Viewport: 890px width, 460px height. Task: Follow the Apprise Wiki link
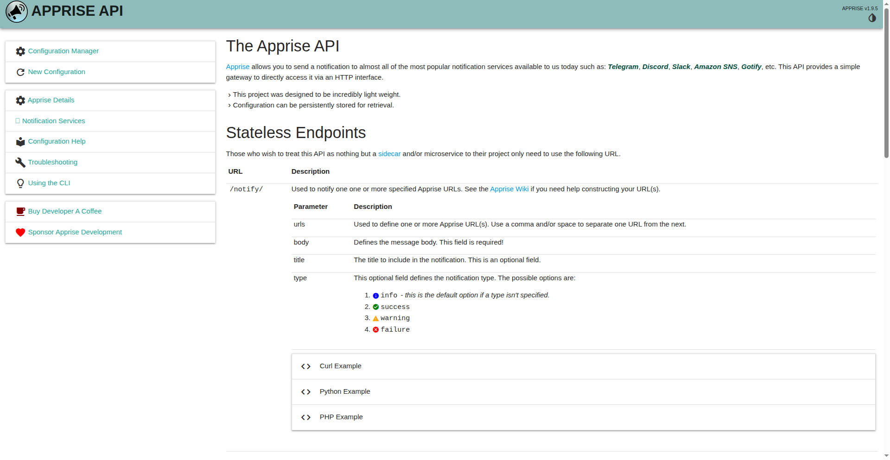pyautogui.click(x=509, y=189)
